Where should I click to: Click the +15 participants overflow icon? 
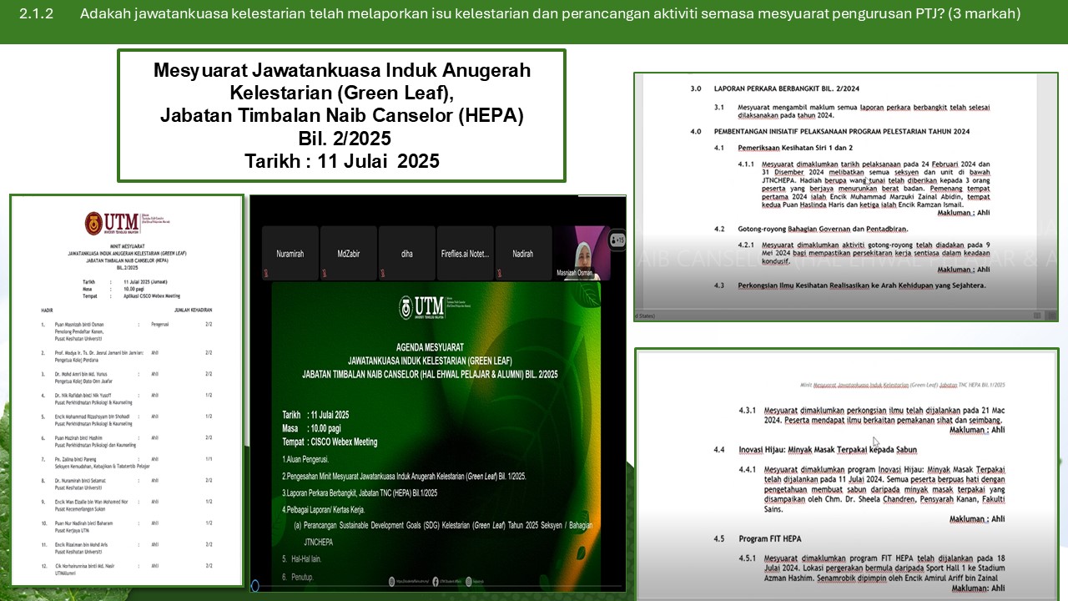(x=617, y=240)
